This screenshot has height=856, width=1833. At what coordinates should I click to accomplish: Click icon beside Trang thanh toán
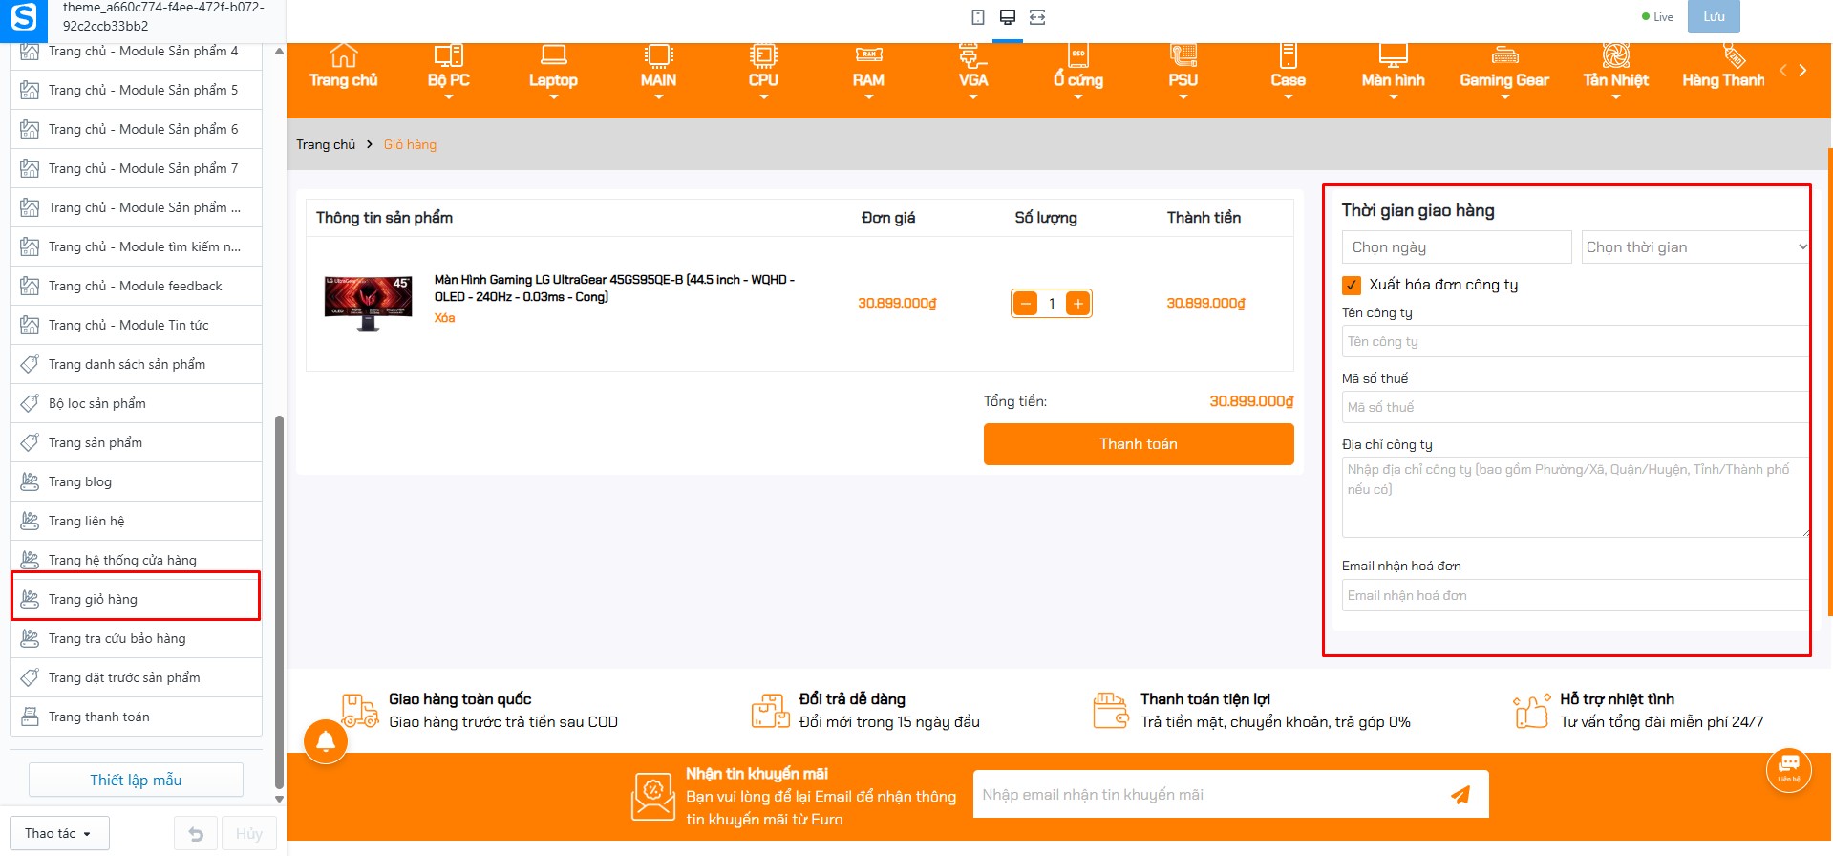[31, 717]
